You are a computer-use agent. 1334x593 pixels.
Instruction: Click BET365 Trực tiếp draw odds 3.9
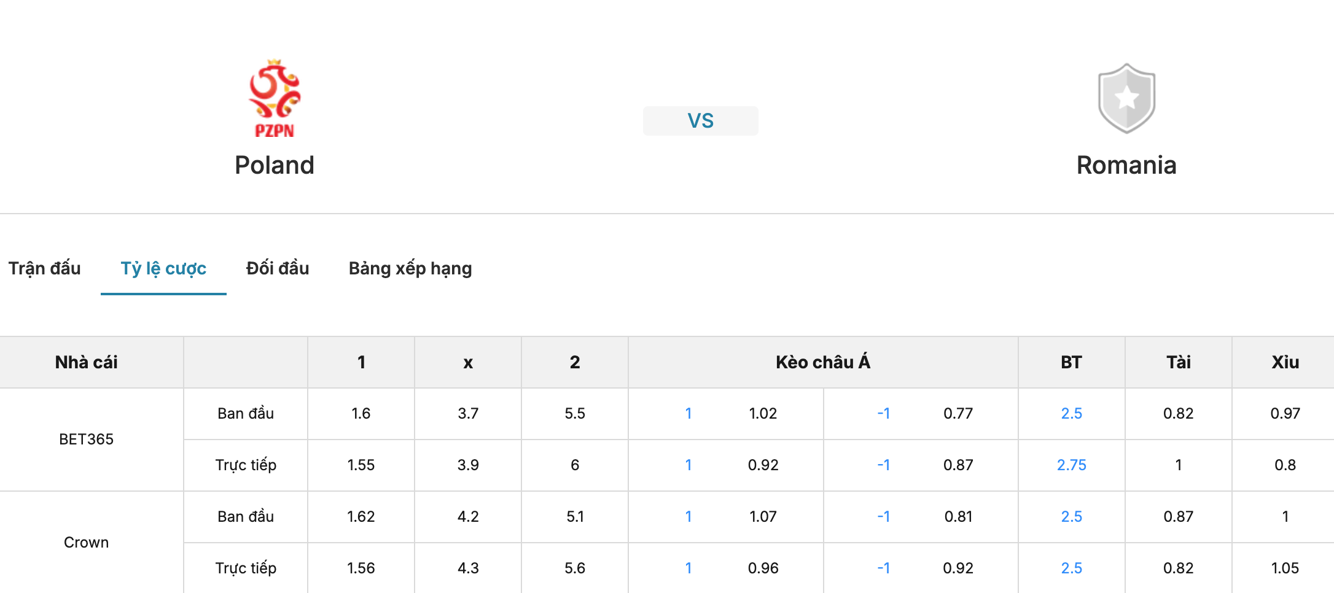point(468,465)
